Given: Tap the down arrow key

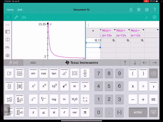Looking at the screenshot, I should click(135, 63).
